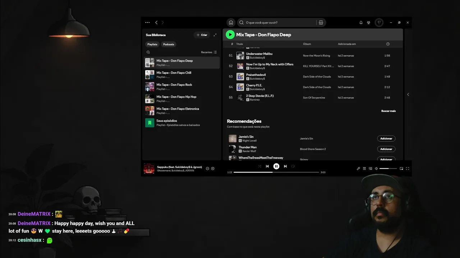Skip to the previous track

point(267,166)
